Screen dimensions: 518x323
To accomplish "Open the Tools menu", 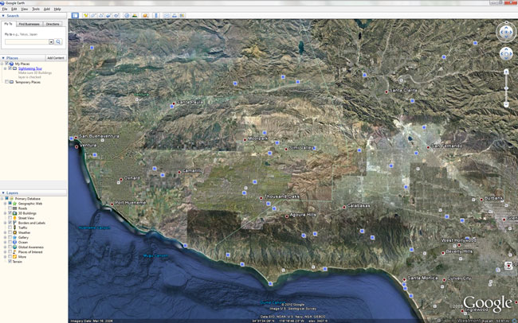I will [x=36, y=10].
